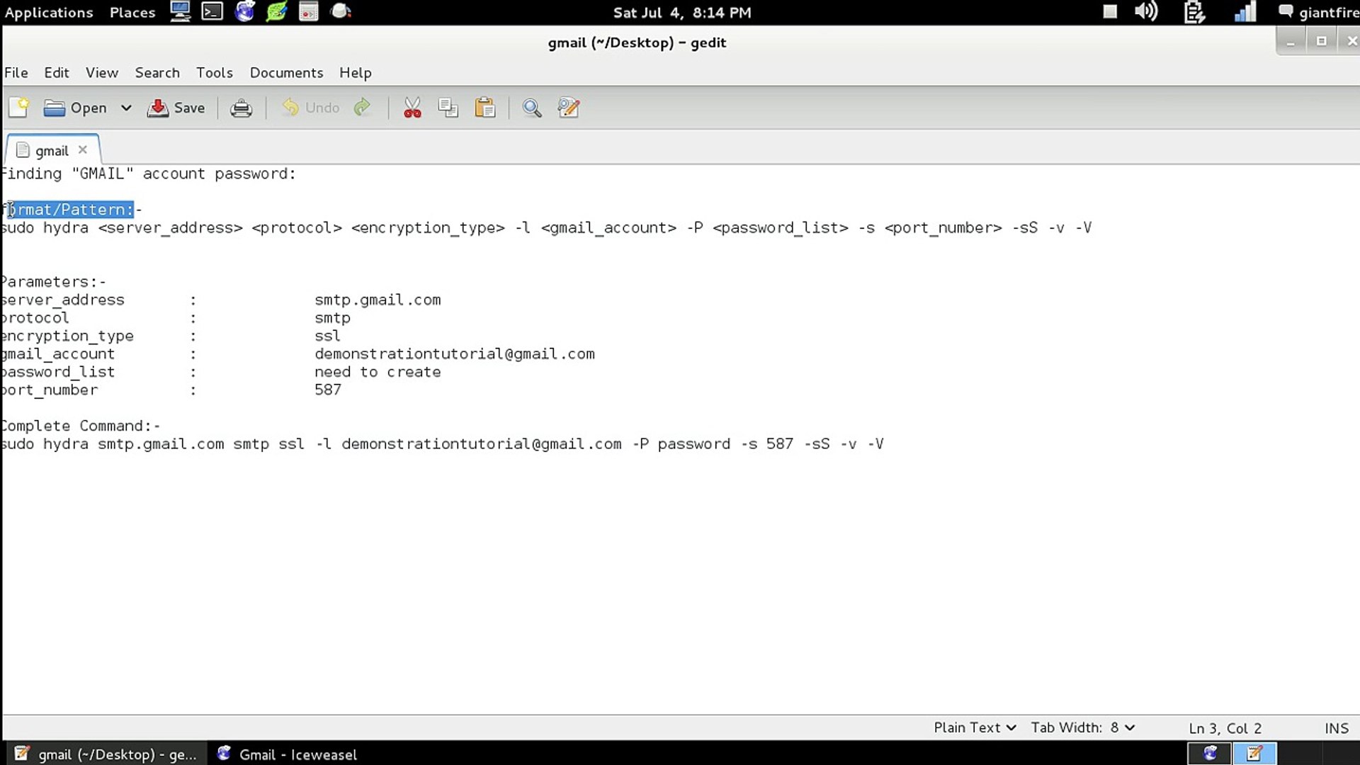Adjust the system volume
1360x765 pixels.
point(1145,11)
